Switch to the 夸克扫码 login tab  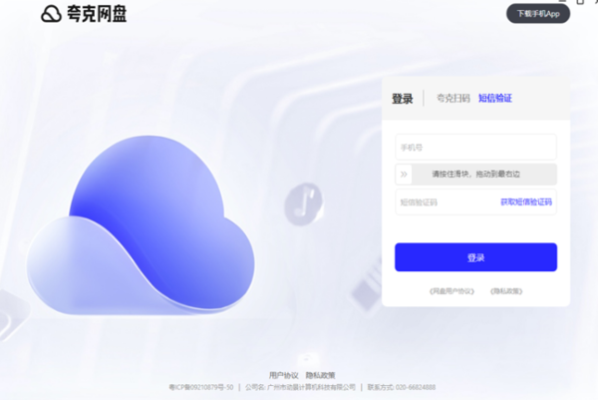click(453, 98)
